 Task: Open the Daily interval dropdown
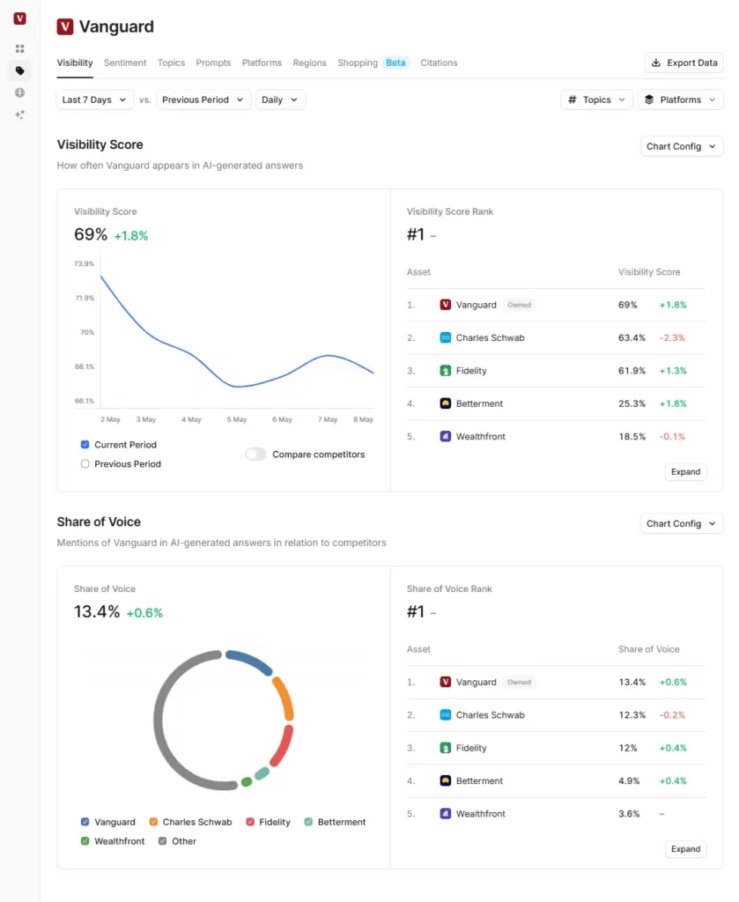pos(280,100)
